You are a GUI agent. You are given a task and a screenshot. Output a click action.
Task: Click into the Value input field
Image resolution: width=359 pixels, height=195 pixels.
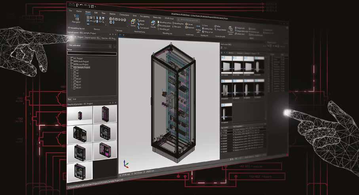(x=92, y=53)
